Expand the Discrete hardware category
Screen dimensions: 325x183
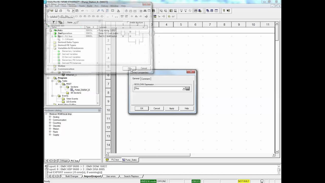tap(50, 126)
